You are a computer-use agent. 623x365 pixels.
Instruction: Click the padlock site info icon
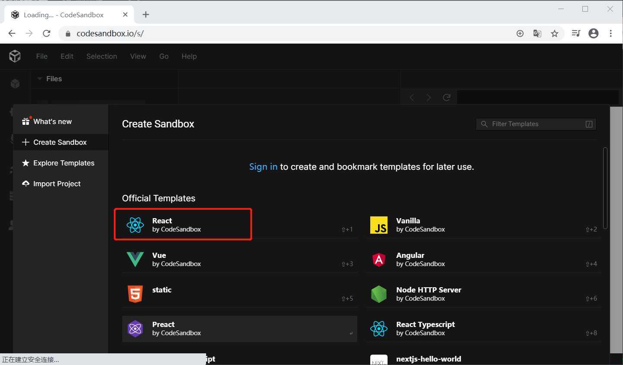point(68,34)
